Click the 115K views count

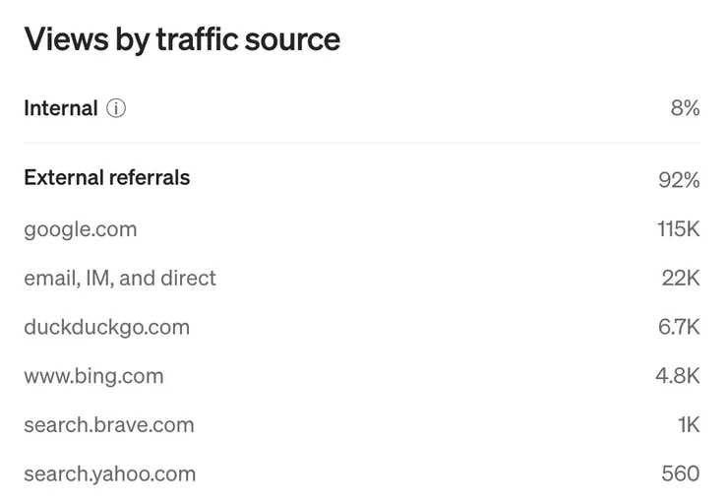[678, 229]
